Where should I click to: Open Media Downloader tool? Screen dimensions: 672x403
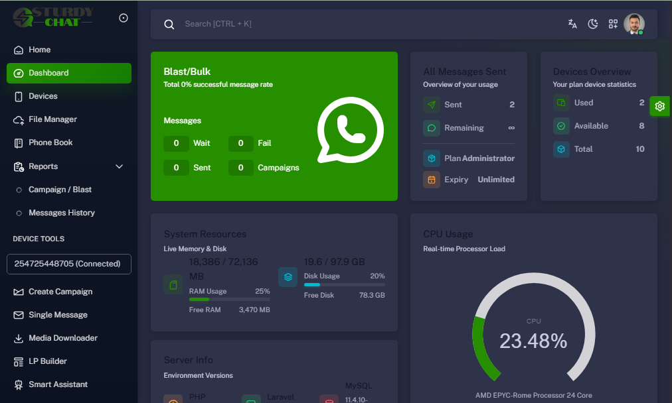62,338
